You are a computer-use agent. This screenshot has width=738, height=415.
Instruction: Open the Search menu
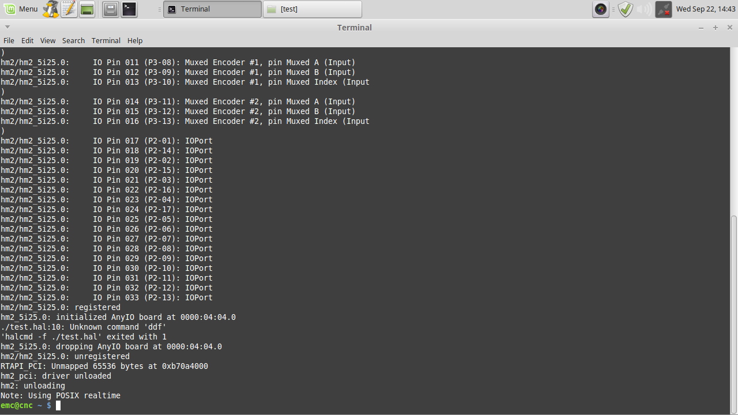[73, 40]
